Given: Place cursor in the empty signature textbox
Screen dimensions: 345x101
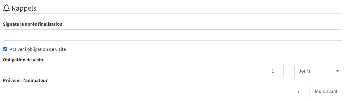Looking at the screenshot, I should coord(172,35).
